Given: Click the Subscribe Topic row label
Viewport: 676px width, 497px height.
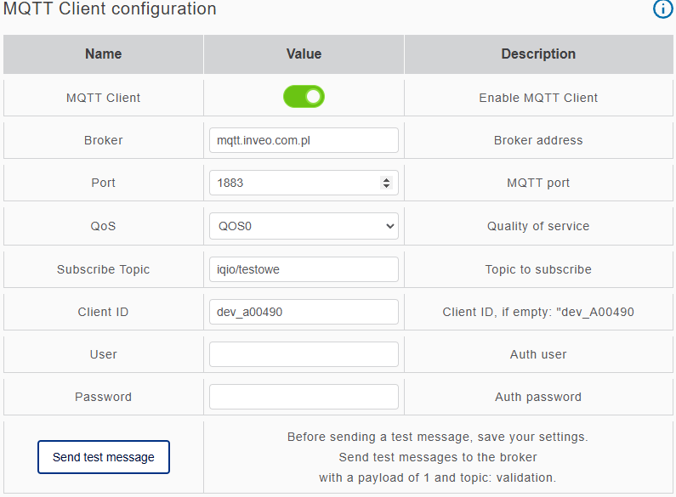Looking at the screenshot, I should [104, 269].
